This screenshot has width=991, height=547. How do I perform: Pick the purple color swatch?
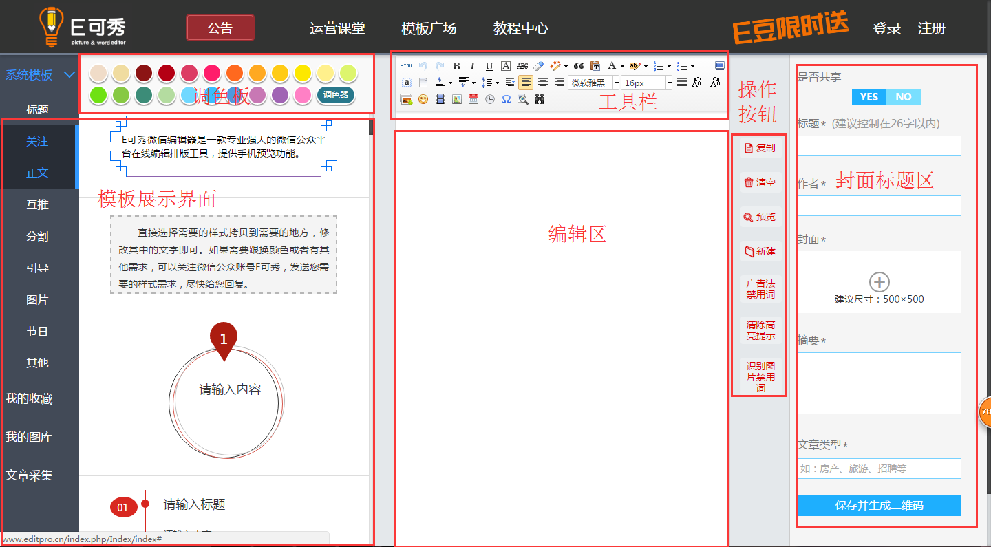[x=280, y=95]
